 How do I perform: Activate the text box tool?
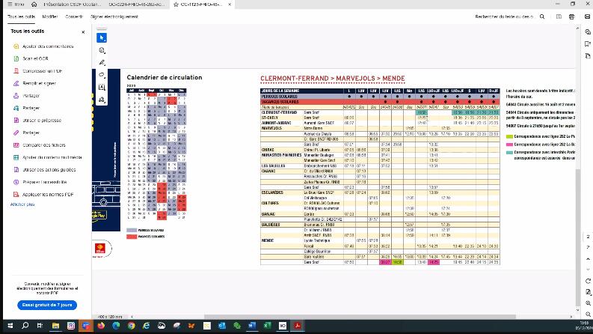tap(102, 88)
